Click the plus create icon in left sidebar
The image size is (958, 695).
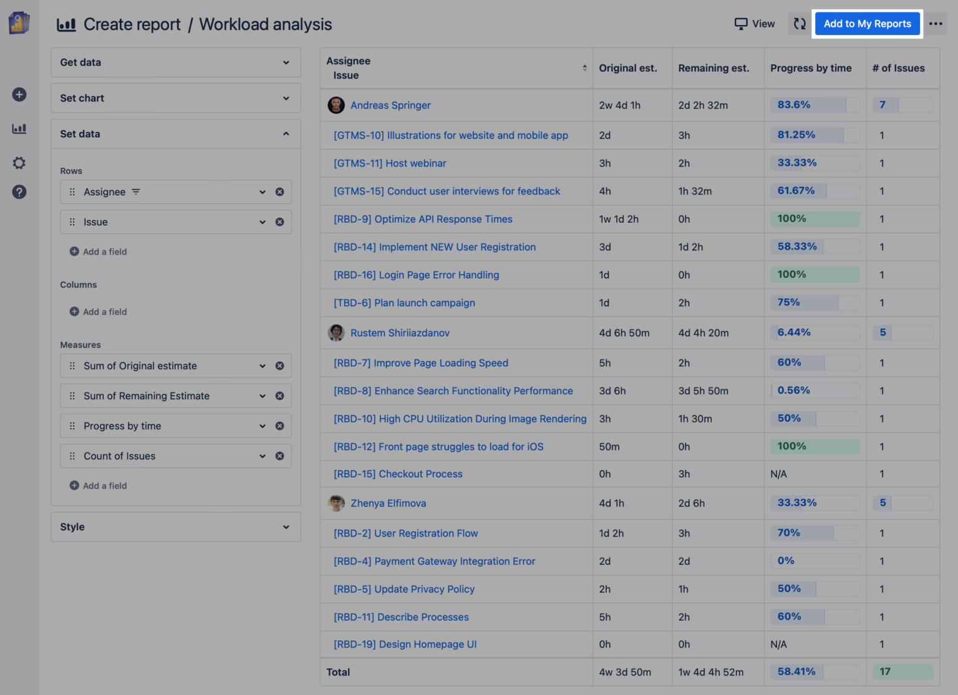(19, 94)
